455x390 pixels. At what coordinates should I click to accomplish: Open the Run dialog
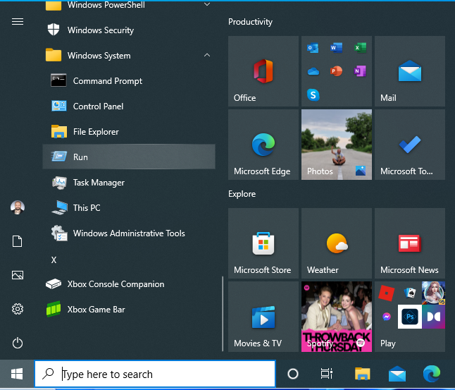pyautogui.click(x=129, y=157)
